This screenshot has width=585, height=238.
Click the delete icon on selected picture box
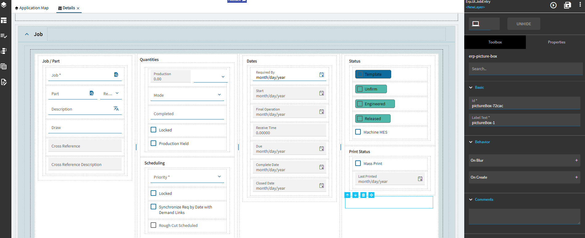click(x=364, y=195)
